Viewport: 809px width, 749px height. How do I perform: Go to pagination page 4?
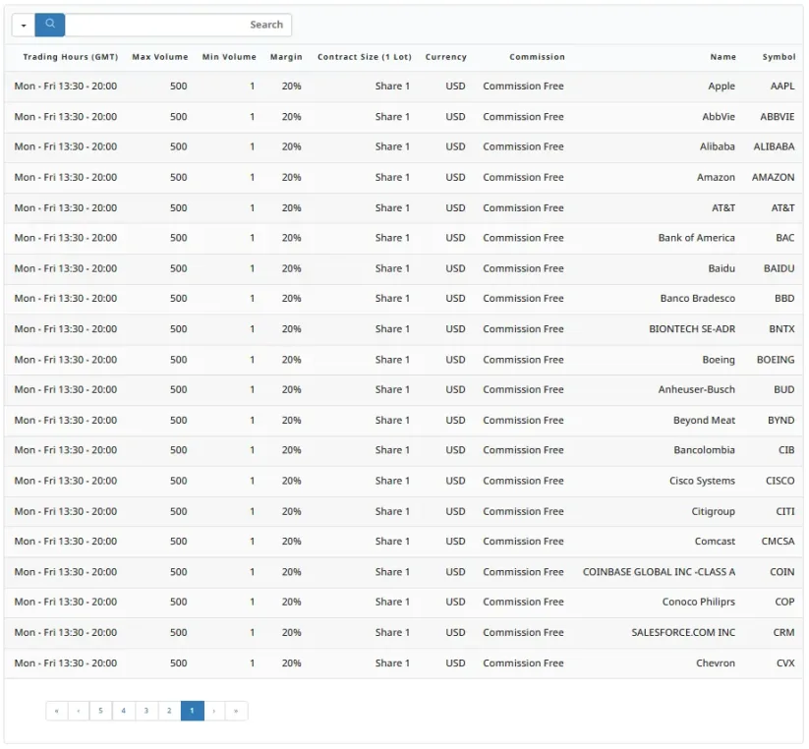coord(123,711)
